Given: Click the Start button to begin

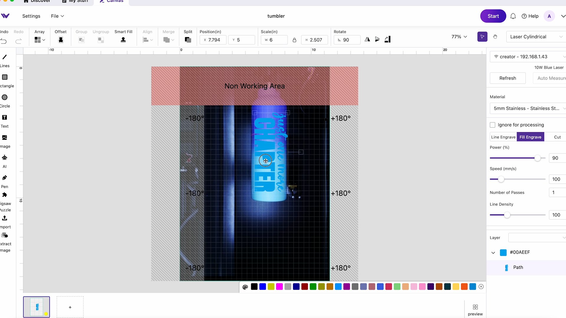Looking at the screenshot, I should click(x=493, y=16).
